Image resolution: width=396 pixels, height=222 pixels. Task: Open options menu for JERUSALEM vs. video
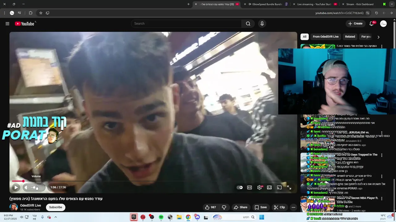pyautogui.click(x=382, y=133)
